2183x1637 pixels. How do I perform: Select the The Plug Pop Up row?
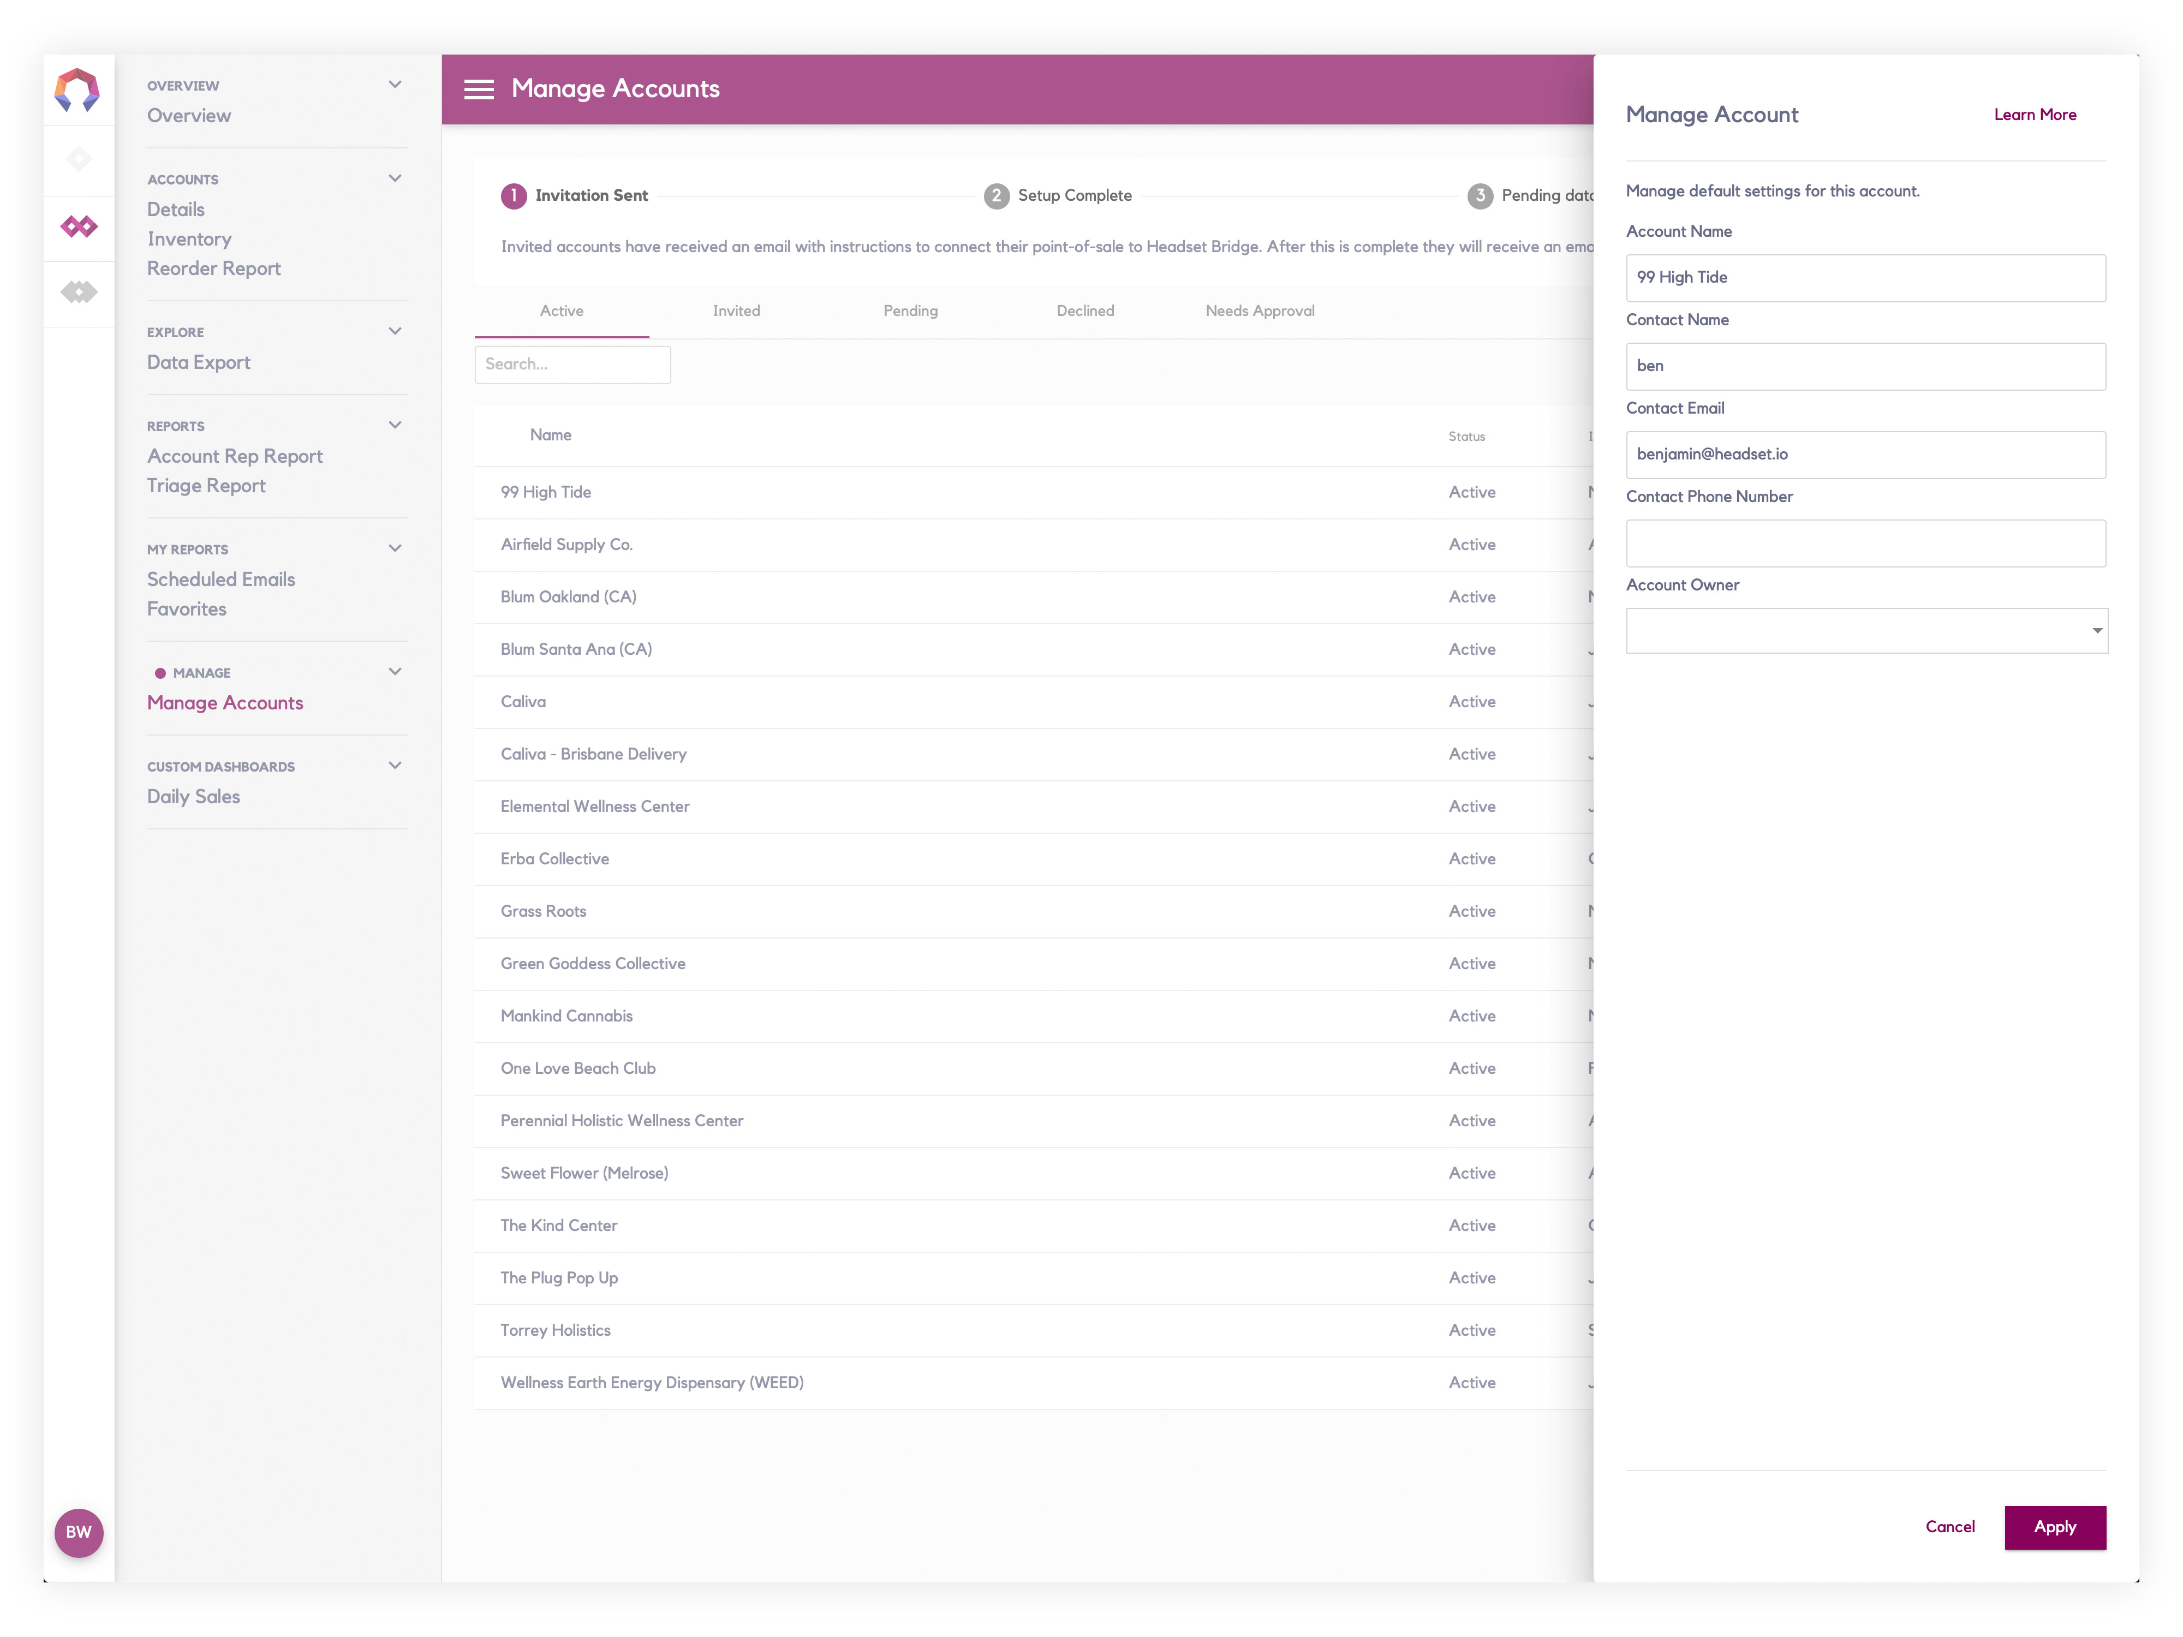1033,1278
